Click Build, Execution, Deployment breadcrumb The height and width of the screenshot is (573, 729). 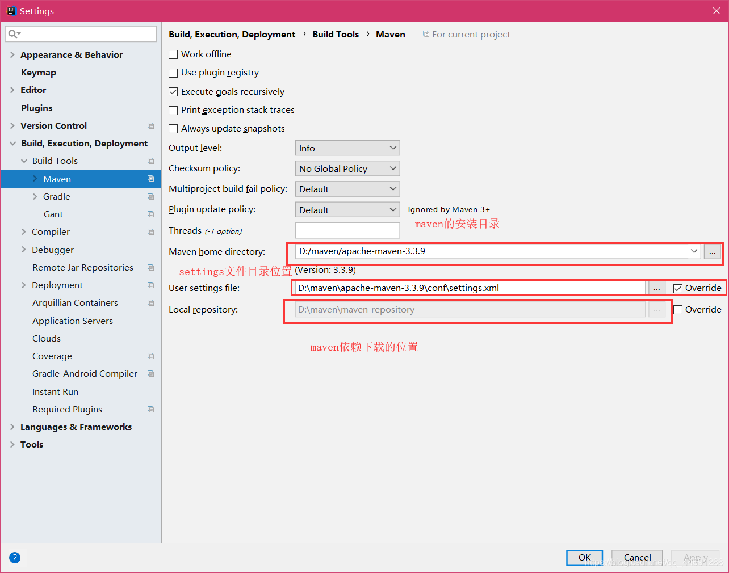[232, 34]
